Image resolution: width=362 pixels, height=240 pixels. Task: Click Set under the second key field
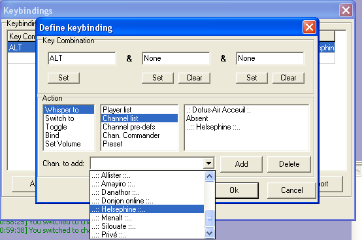tap(157, 78)
